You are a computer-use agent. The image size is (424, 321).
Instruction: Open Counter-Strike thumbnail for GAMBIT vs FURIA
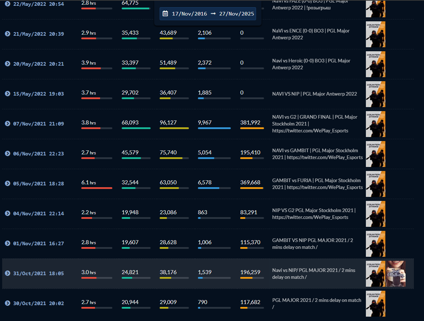pyautogui.click(x=375, y=184)
